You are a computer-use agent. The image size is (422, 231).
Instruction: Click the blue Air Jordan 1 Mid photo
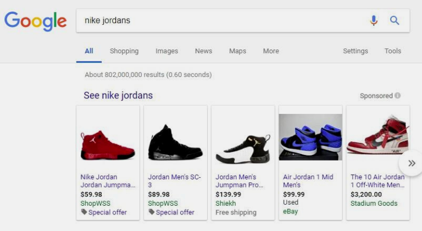(310, 137)
